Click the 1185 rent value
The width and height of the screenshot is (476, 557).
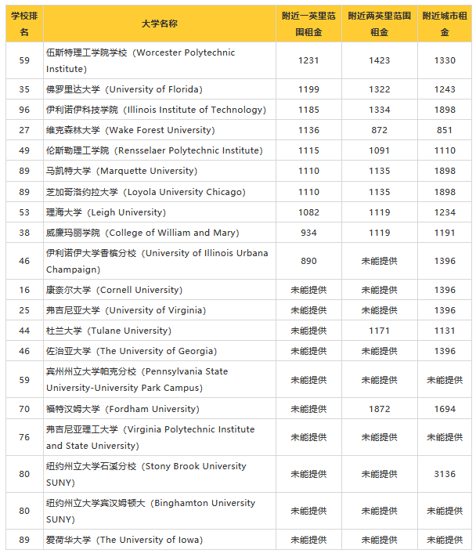[308, 110]
